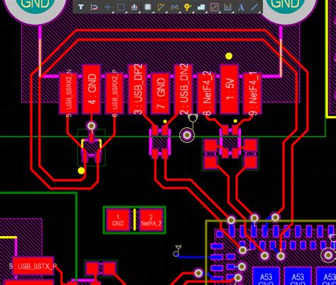Open the selection filter funnel icon
The height and width of the screenshot is (285, 336).
[81, 7]
